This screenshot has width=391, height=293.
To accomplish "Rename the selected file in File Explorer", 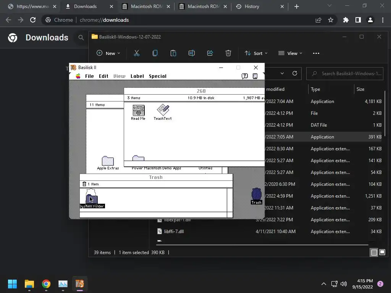I will coord(192,53).
